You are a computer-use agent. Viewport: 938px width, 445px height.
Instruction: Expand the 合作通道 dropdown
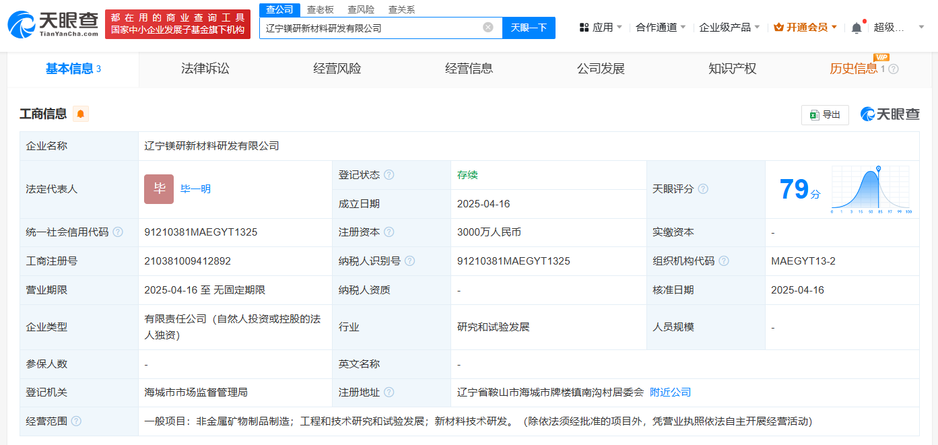coord(661,28)
